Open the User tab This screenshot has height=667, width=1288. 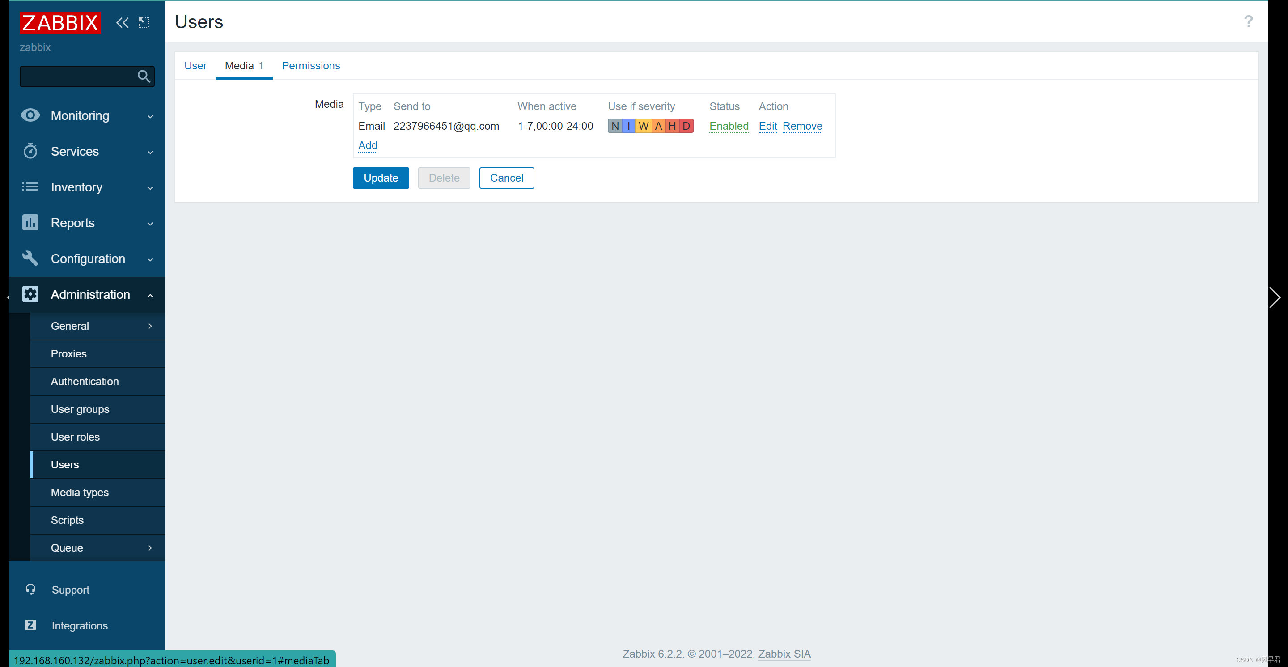(x=195, y=65)
